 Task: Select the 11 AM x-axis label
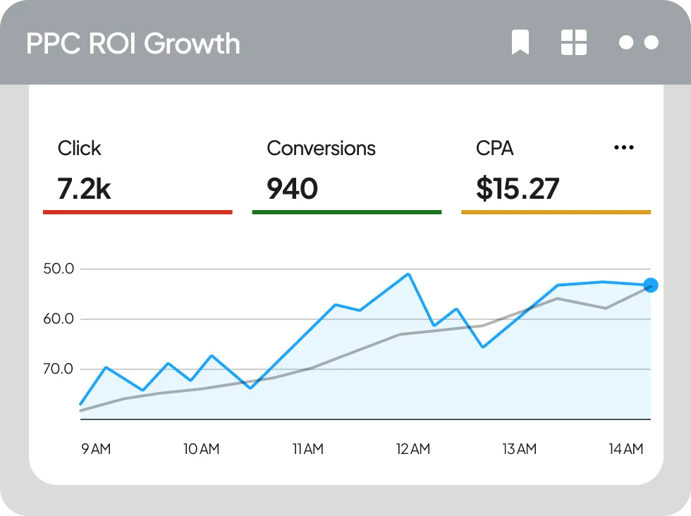[x=307, y=449]
